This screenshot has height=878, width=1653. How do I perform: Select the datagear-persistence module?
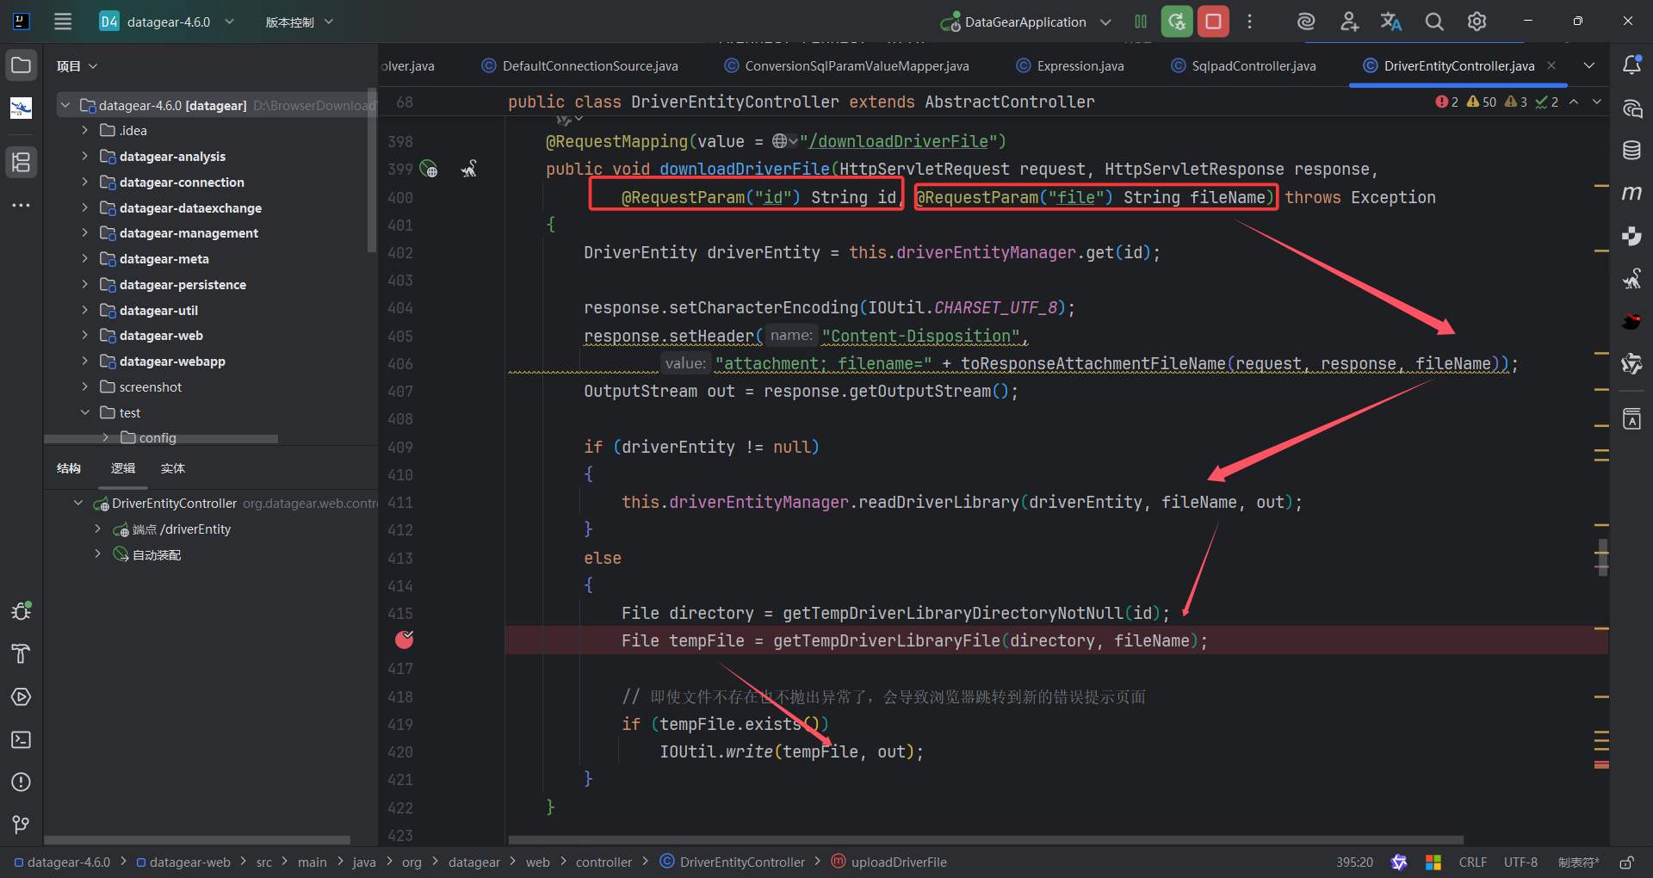tap(183, 284)
